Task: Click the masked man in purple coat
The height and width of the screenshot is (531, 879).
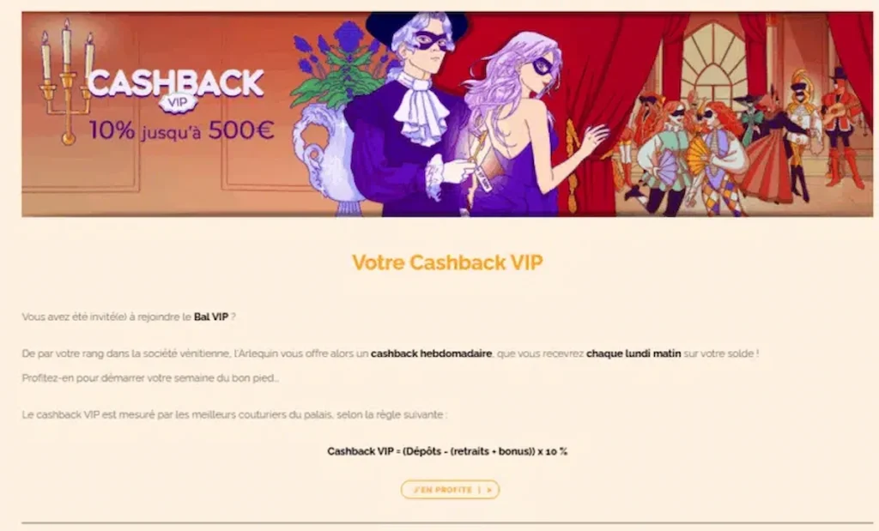Action: click(409, 115)
